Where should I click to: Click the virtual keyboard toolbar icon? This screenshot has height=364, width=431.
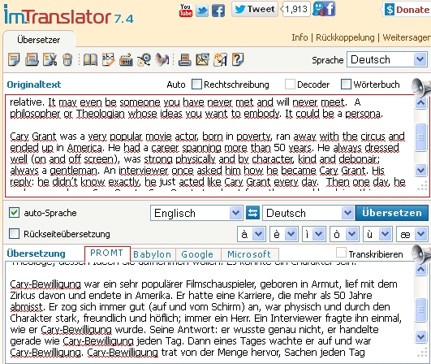(126, 59)
